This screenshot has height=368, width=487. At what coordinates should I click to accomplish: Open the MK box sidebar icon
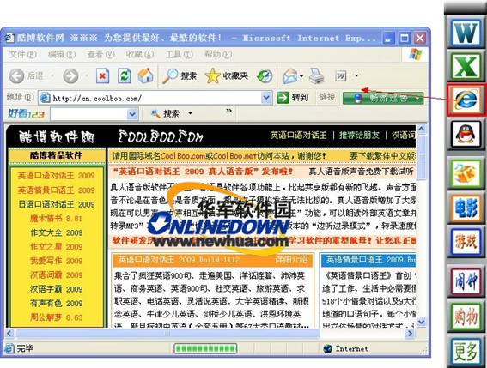tap(466, 173)
